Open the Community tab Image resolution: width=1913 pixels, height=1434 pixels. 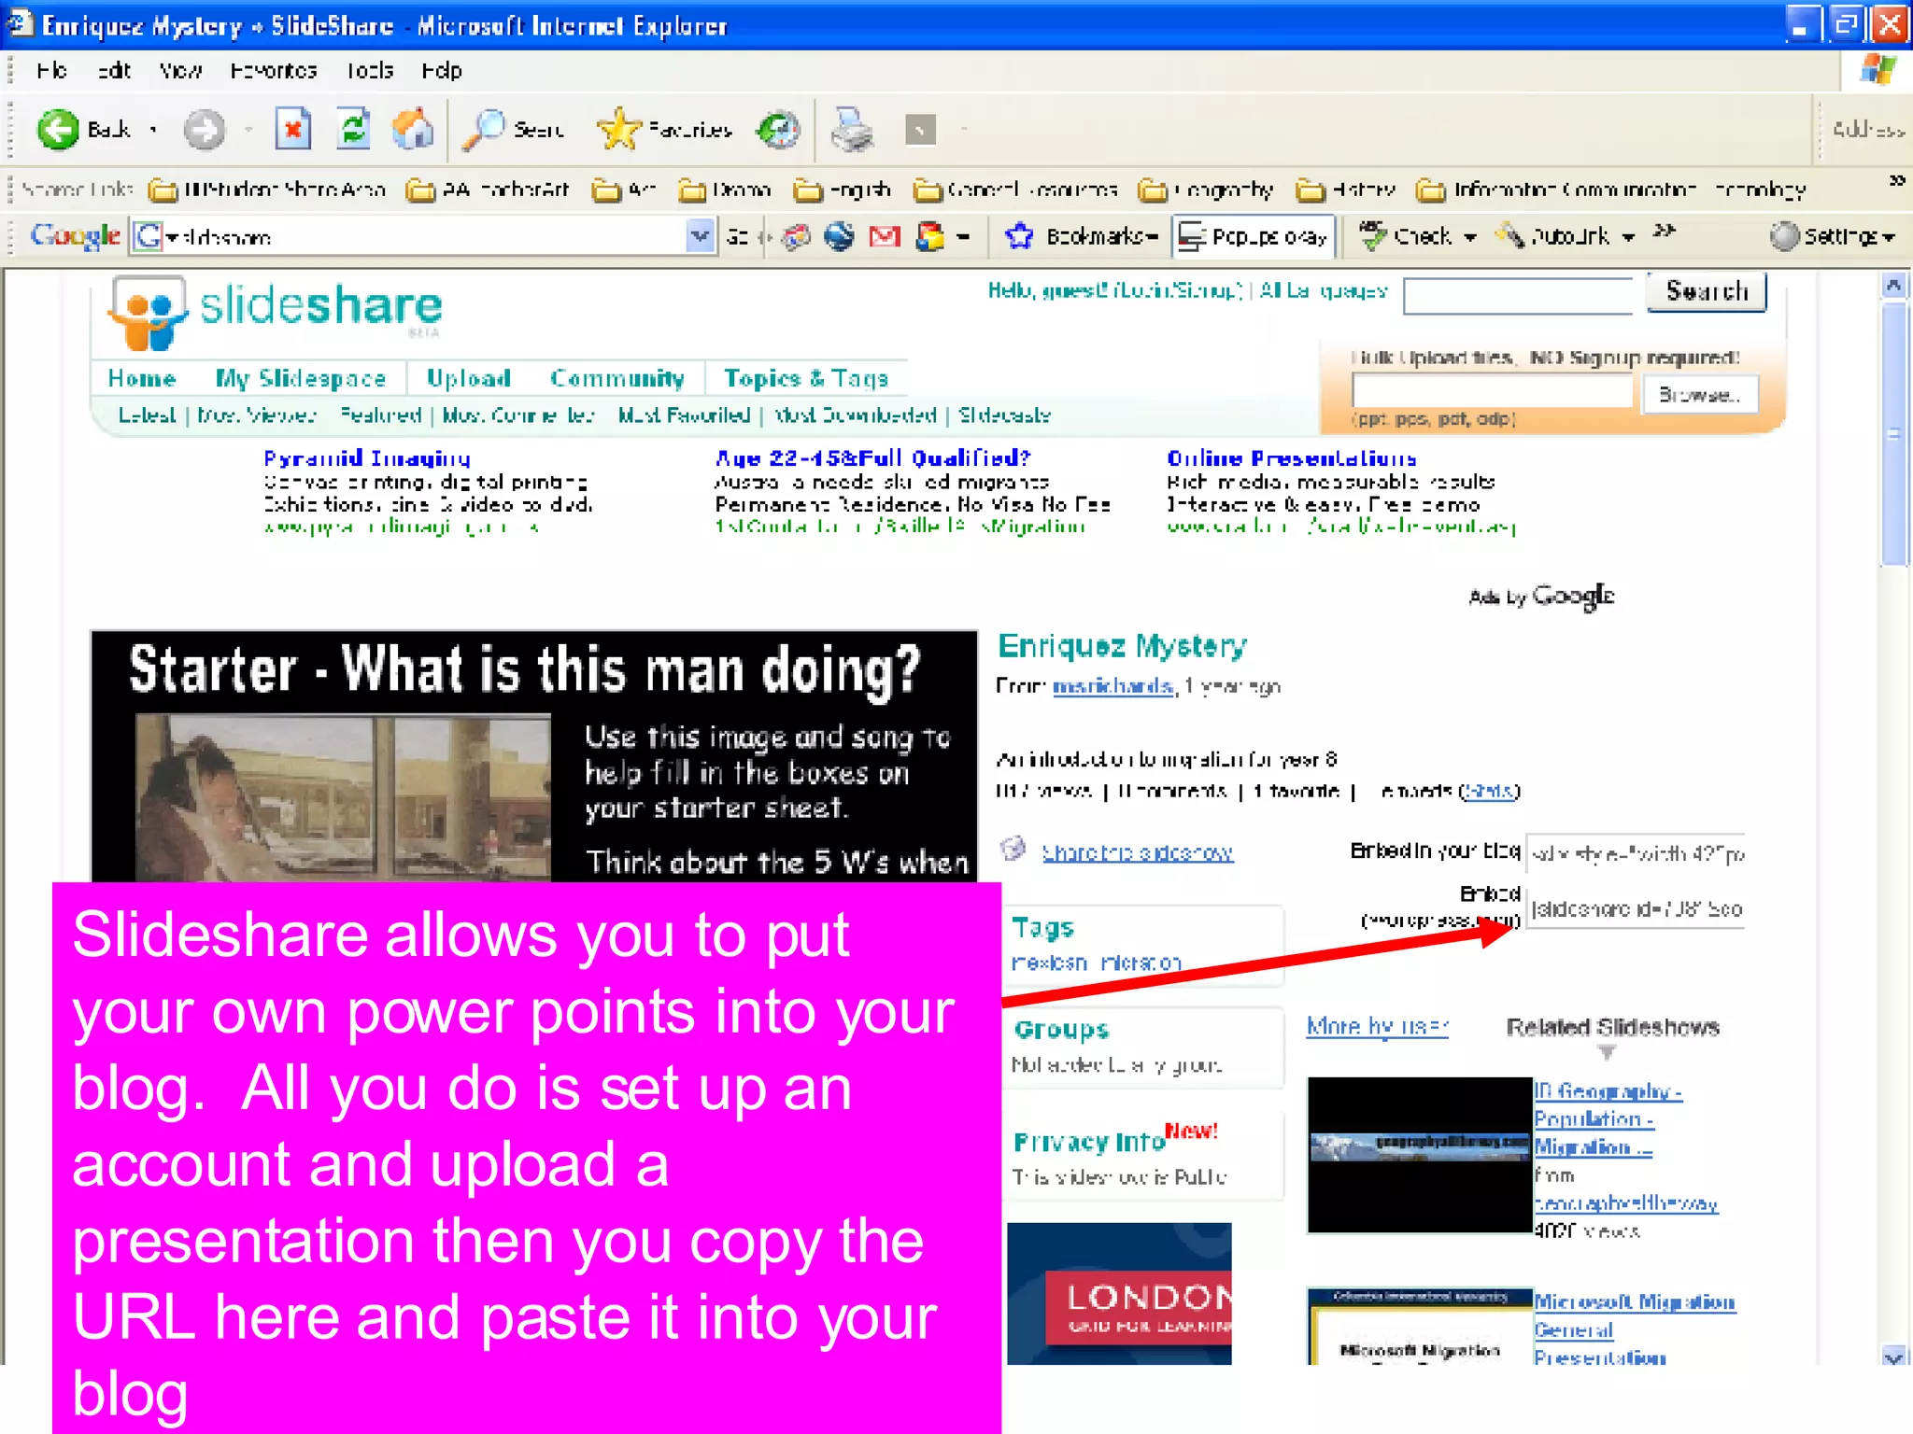617,378
